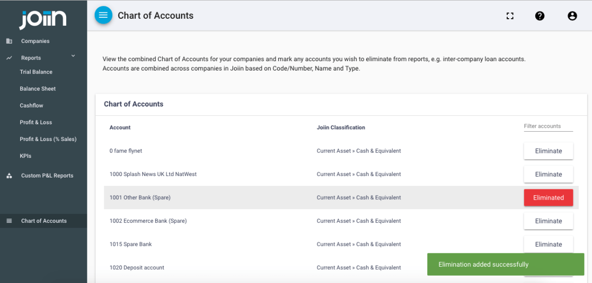Click the Joiin logo
Image resolution: width=592 pixels, height=283 pixels.
point(43,19)
